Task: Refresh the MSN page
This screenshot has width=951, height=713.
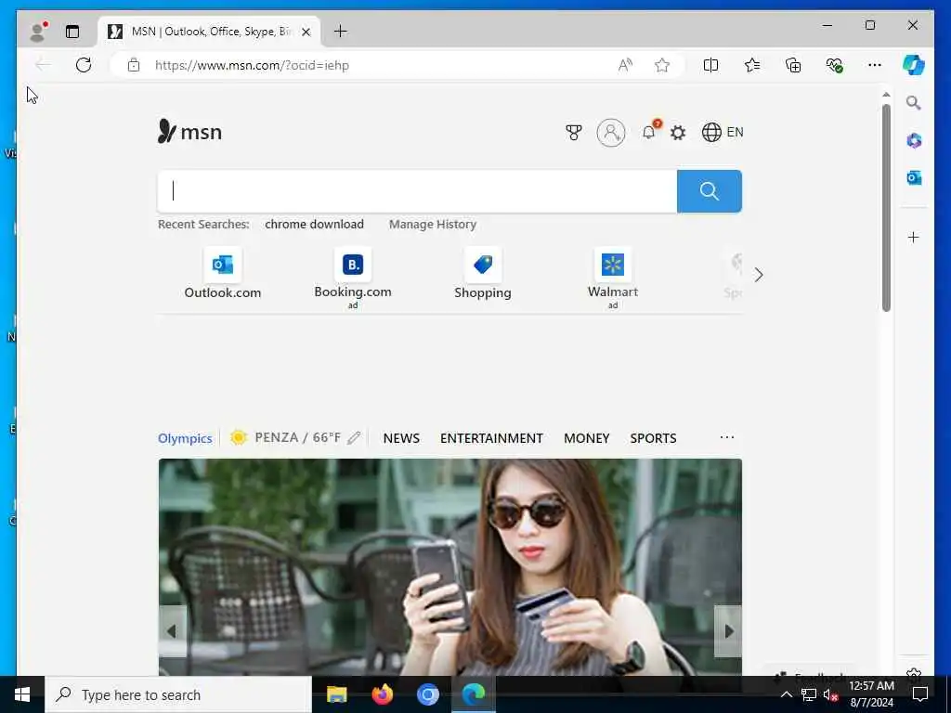Action: point(84,65)
